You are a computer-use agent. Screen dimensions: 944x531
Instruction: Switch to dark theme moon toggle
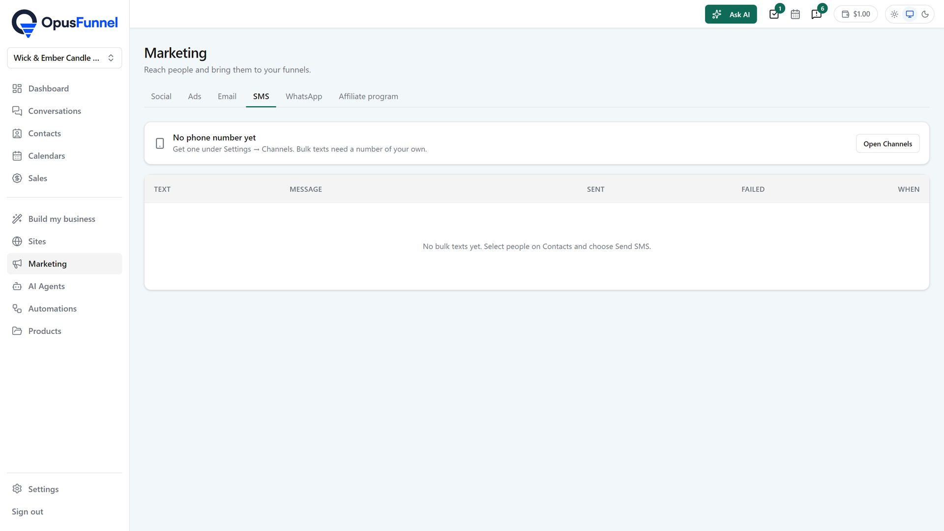[925, 14]
